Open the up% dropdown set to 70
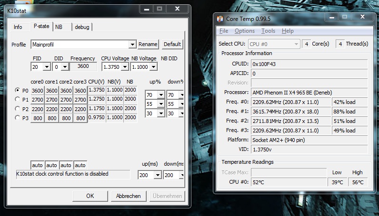 [161, 95]
